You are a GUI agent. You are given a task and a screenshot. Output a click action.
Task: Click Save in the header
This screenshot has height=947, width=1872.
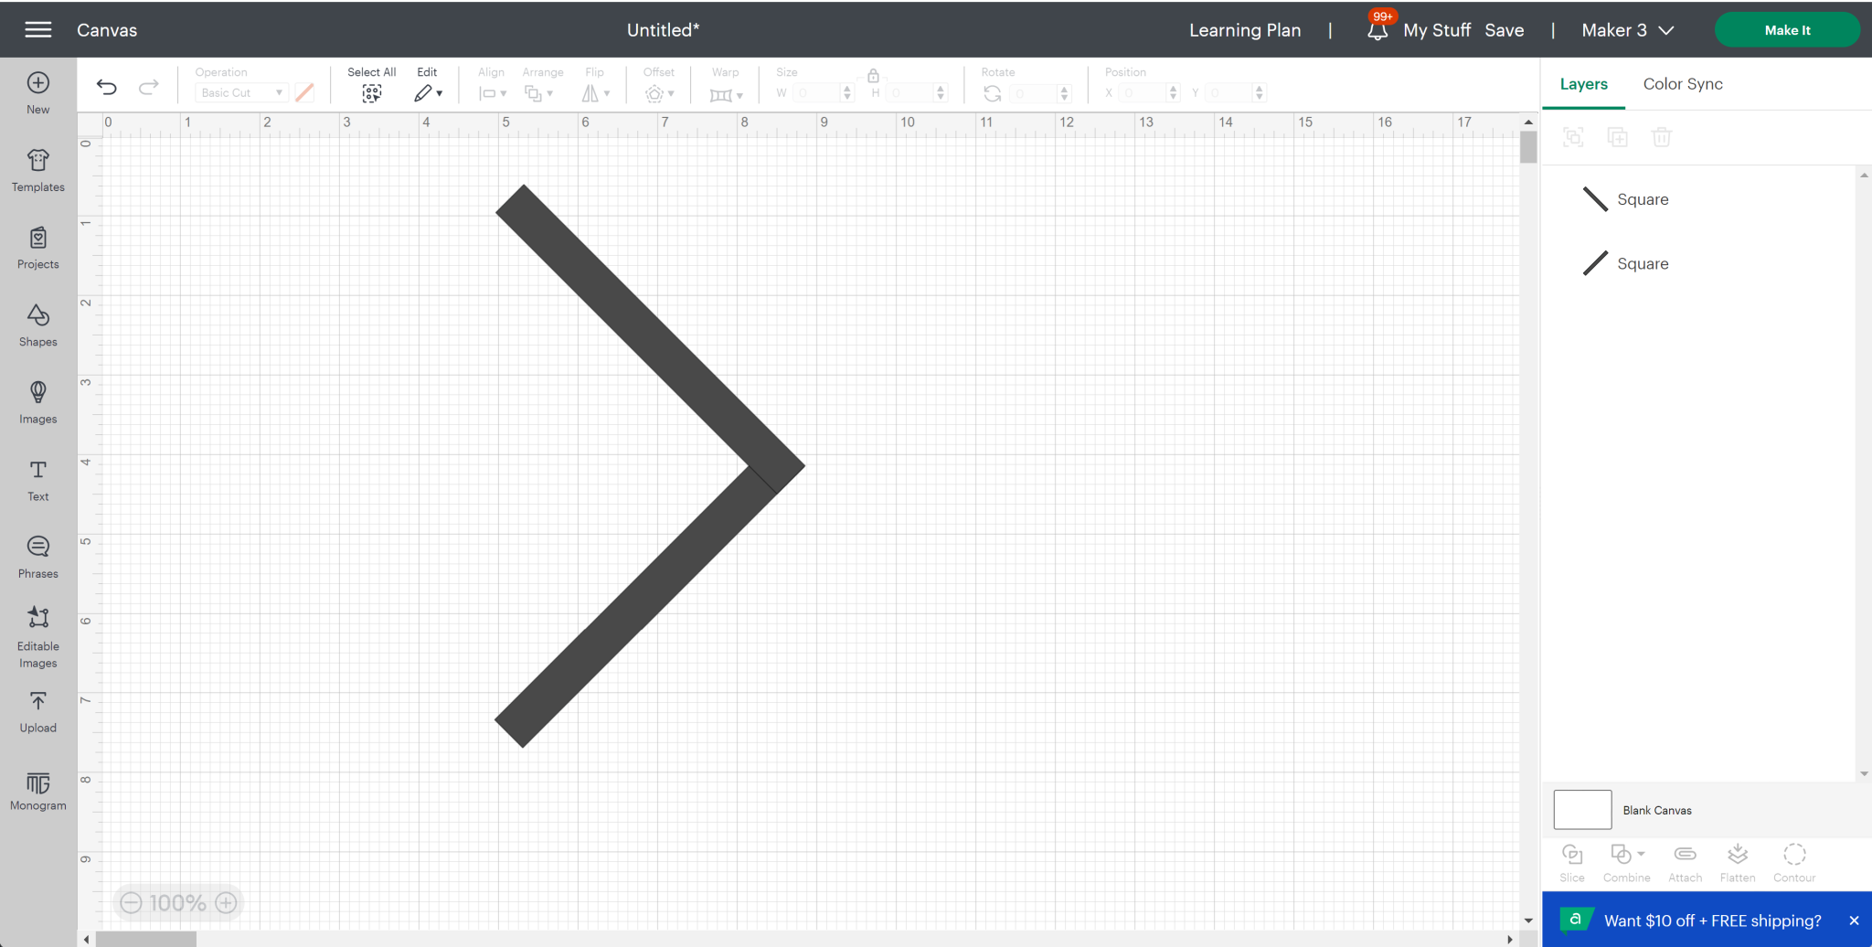1505,30
